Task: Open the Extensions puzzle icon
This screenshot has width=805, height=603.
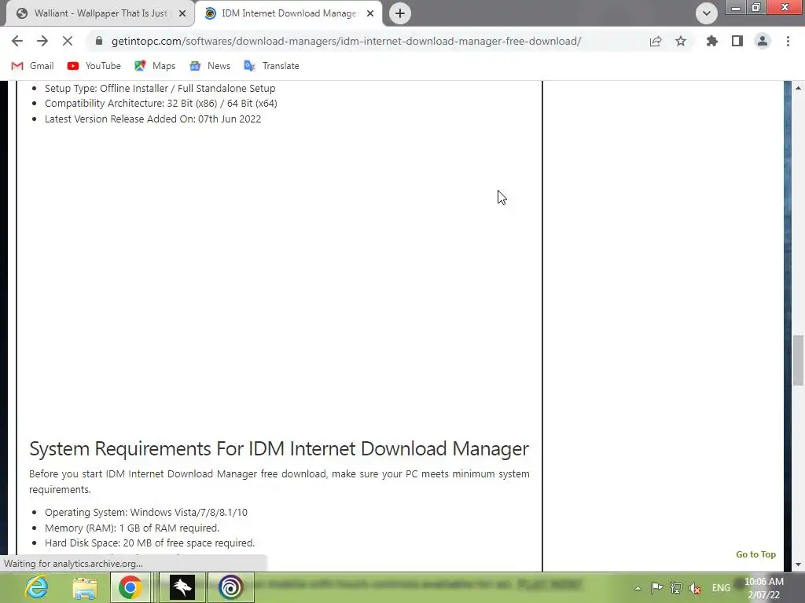Action: coord(712,41)
